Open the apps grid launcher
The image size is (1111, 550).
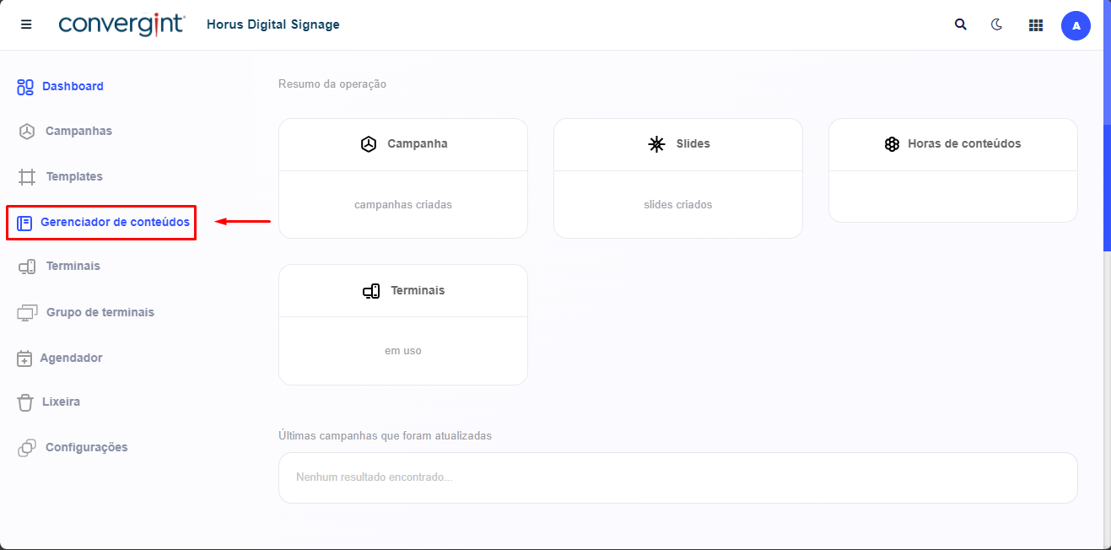coord(1036,25)
